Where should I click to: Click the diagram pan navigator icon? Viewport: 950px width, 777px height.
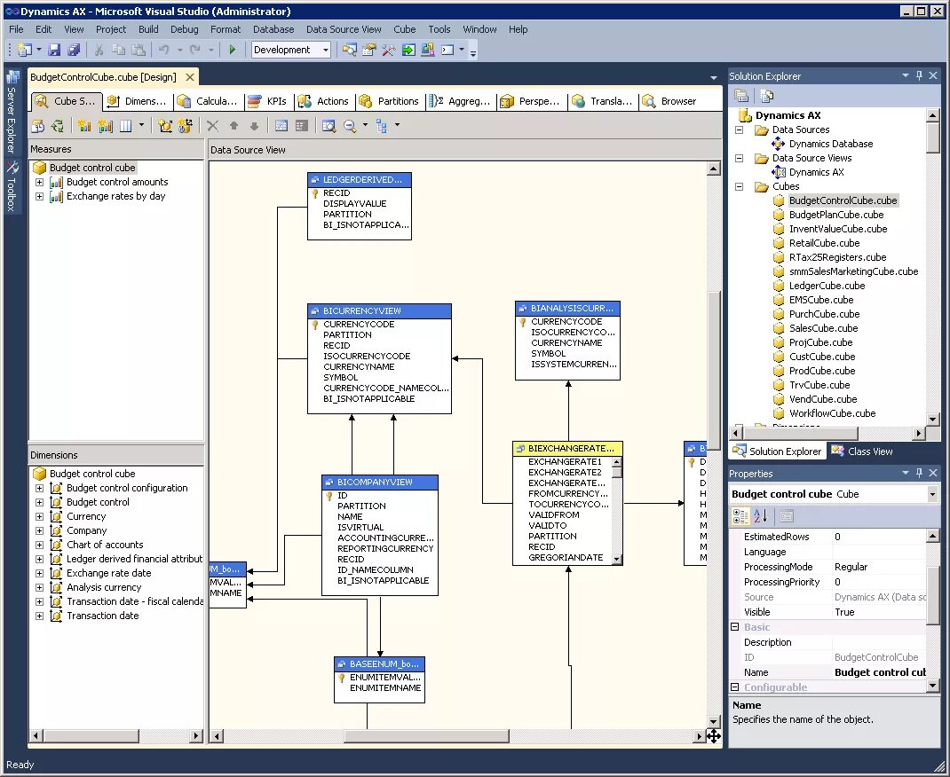point(713,736)
